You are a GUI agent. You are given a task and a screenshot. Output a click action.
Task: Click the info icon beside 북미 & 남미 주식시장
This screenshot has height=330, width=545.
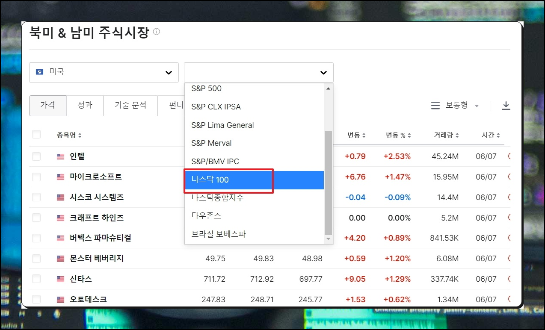[157, 32]
